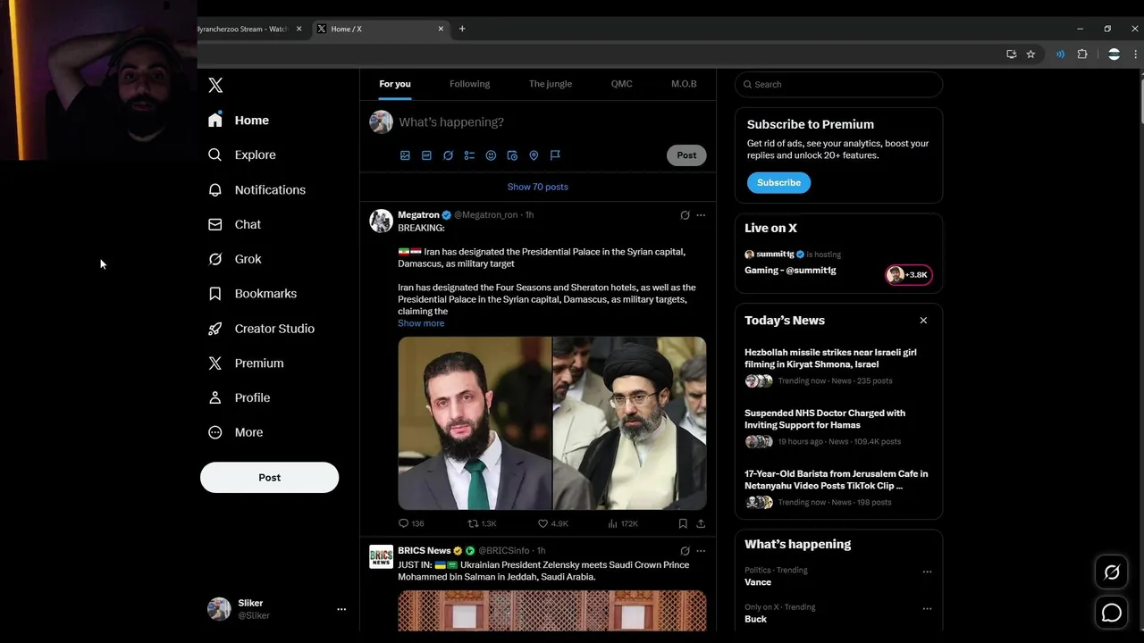Open more options on BRICS News post
The height and width of the screenshot is (643, 1144).
tap(701, 551)
